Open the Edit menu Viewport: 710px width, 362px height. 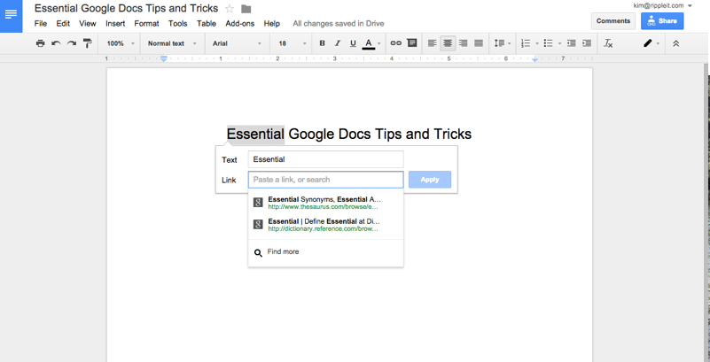[x=63, y=24]
